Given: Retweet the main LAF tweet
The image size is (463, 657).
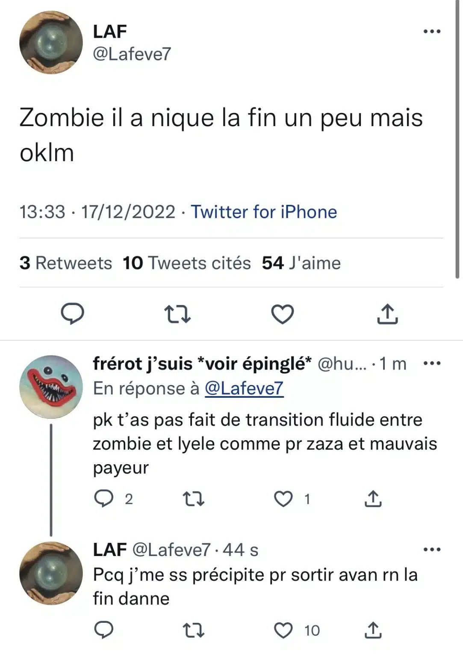Looking at the screenshot, I should (x=177, y=314).
